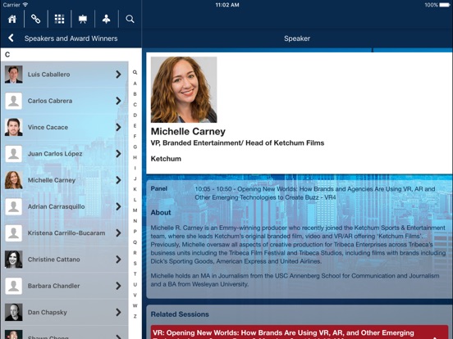This screenshot has width=453, height=339.
Task: Expand Carlos Cabrera row chevron
Action: click(118, 101)
